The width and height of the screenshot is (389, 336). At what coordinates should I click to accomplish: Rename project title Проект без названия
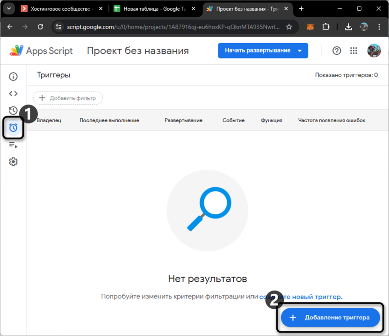click(137, 51)
